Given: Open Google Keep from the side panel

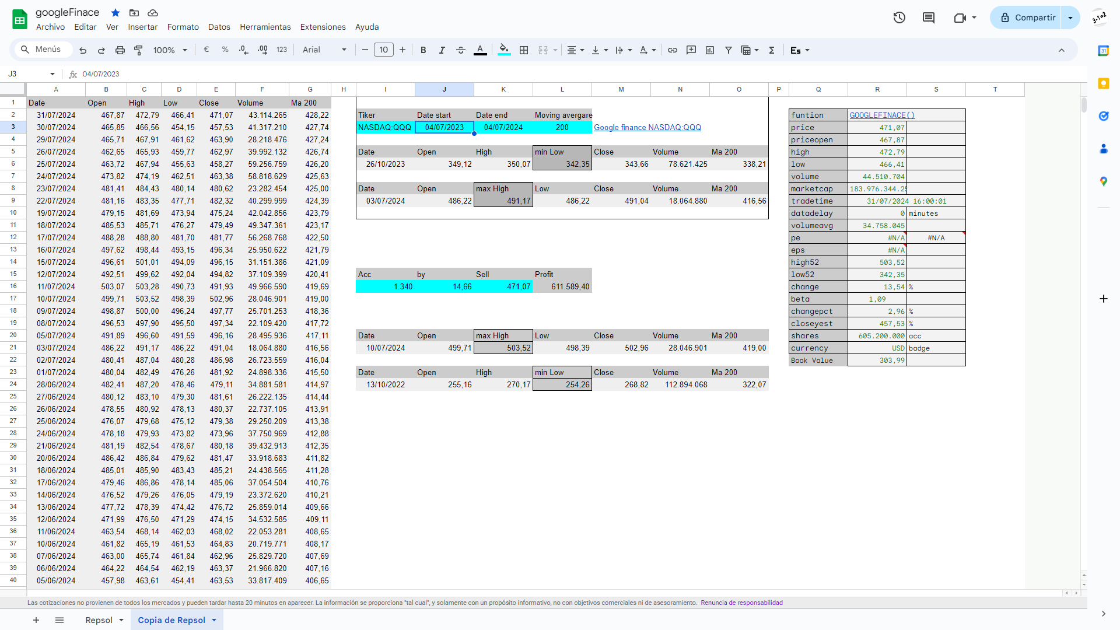Looking at the screenshot, I should 1104,84.
